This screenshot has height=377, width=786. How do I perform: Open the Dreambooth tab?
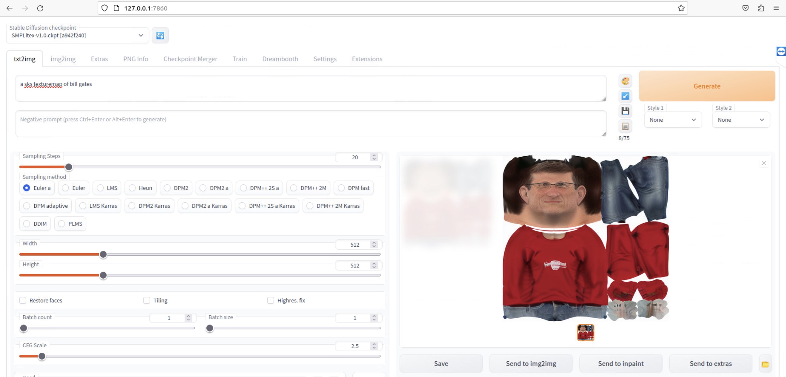pos(280,59)
